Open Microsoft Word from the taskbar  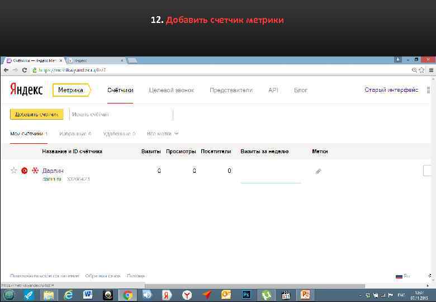click(x=88, y=295)
